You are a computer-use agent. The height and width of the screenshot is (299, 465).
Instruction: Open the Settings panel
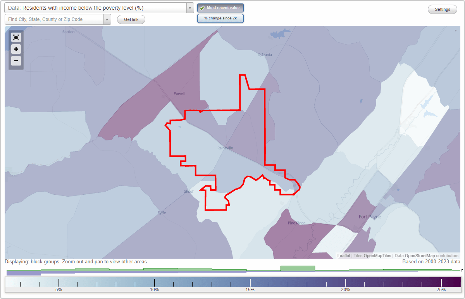442,9
